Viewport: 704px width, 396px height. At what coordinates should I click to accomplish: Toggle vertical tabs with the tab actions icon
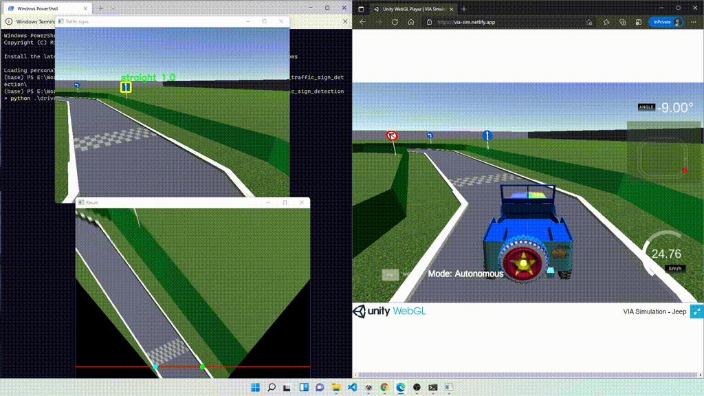click(x=362, y=9)
